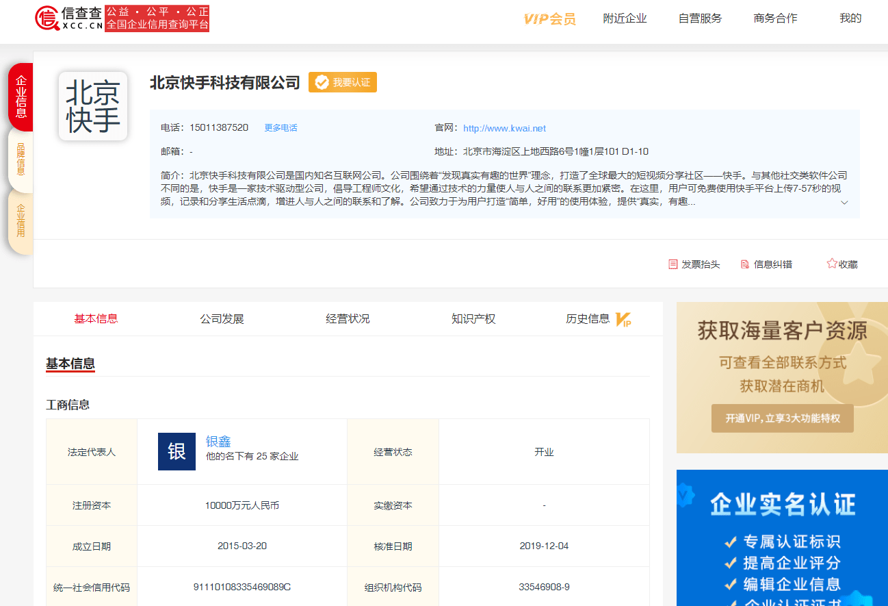Select the 企业信用 side tab
Viewport: 888px width, 606px height.
pos(21,220)
